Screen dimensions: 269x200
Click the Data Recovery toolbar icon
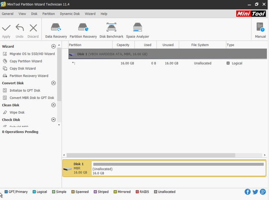56,28
